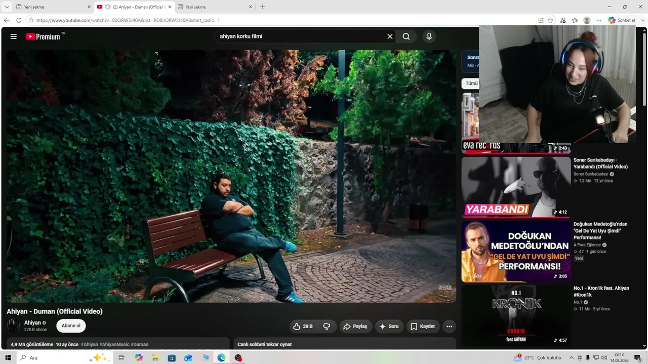The height and width of the screenshot is (364, 648).
Task: Open Edge settings and more menu
Action: point(599,20)
